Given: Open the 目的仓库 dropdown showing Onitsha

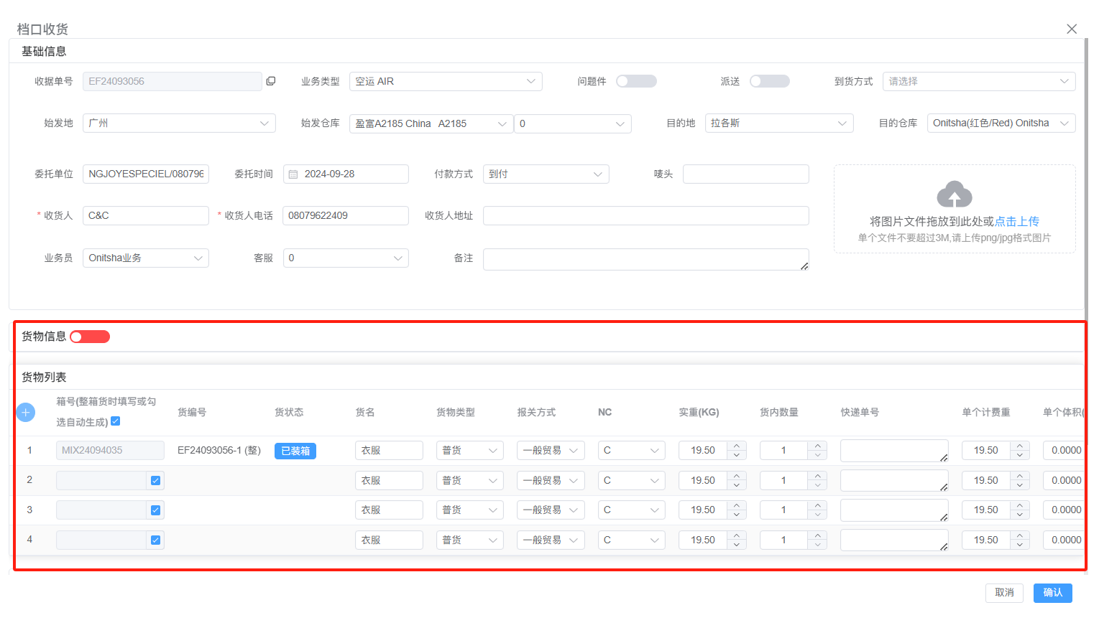Looking at the screenshot, I should pyautogui.click(x=1001, y=123).
